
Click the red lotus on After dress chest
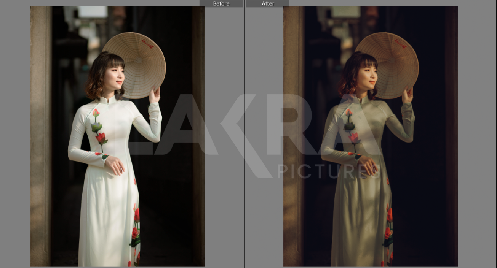point(354,138)
